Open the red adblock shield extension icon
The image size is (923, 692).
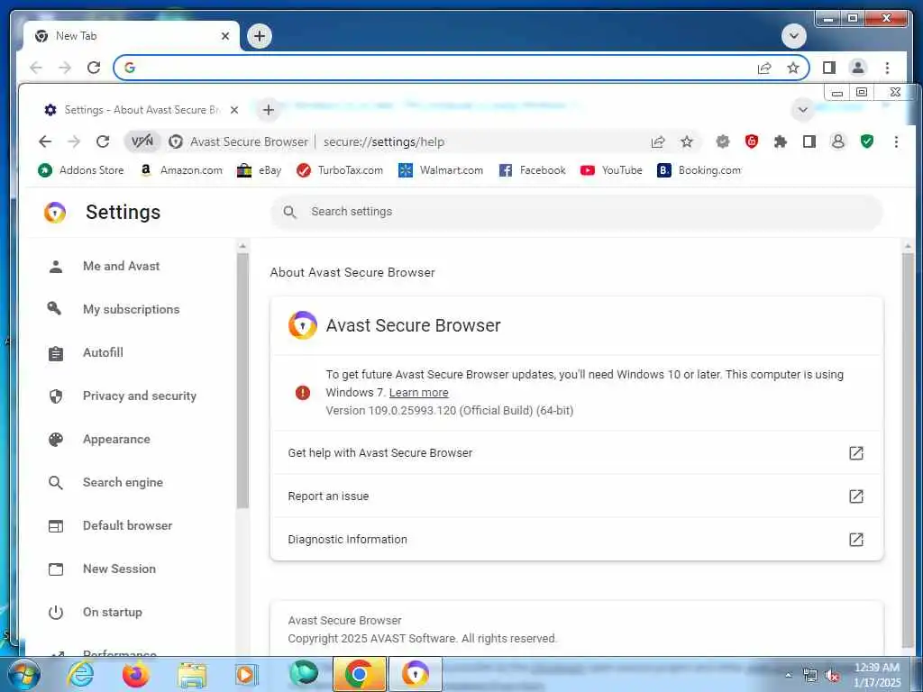[752, 141]
